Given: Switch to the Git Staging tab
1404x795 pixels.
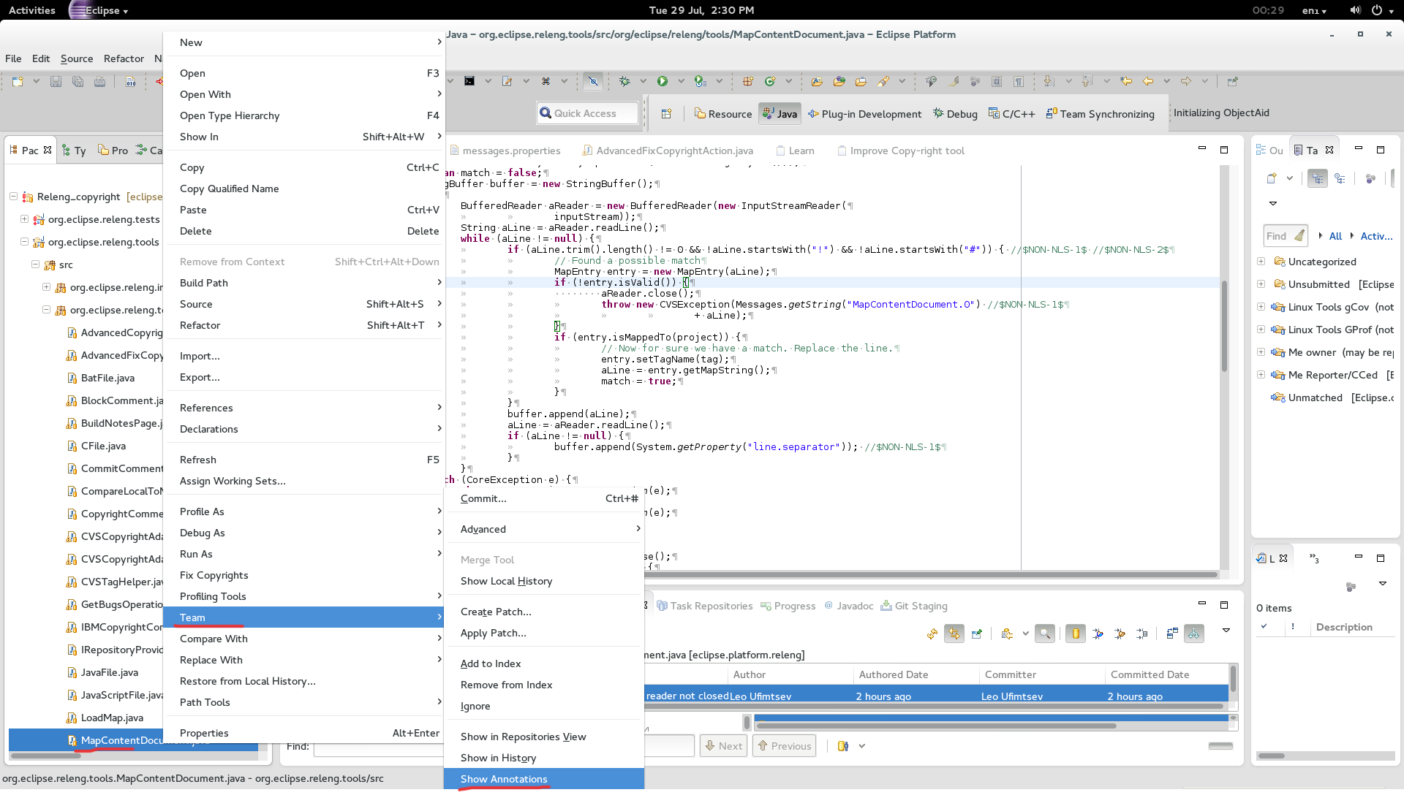Looking at the screenshot, I should click(x=914, y=606).
